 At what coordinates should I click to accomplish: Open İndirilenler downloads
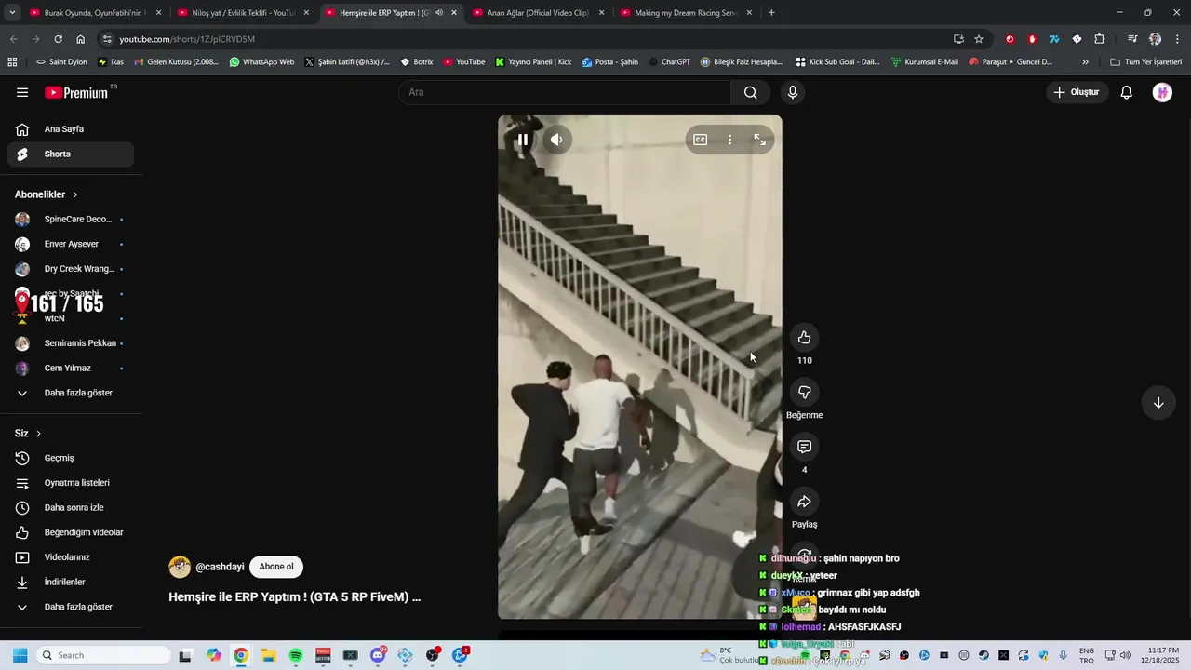[71, 582]
